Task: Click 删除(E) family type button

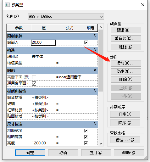Action: tap(126, 47)
